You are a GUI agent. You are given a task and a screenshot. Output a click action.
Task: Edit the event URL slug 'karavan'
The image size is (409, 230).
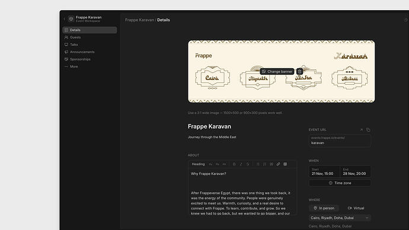point(340,141)
